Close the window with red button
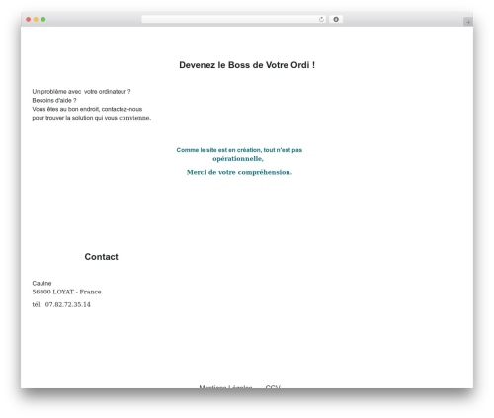This screenshot has height=418, width=494. [x=29, y=19]
